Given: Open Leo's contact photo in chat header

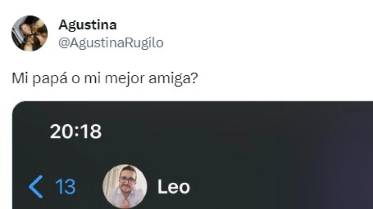Looking at the screenshot, I should tap(125, 186).
